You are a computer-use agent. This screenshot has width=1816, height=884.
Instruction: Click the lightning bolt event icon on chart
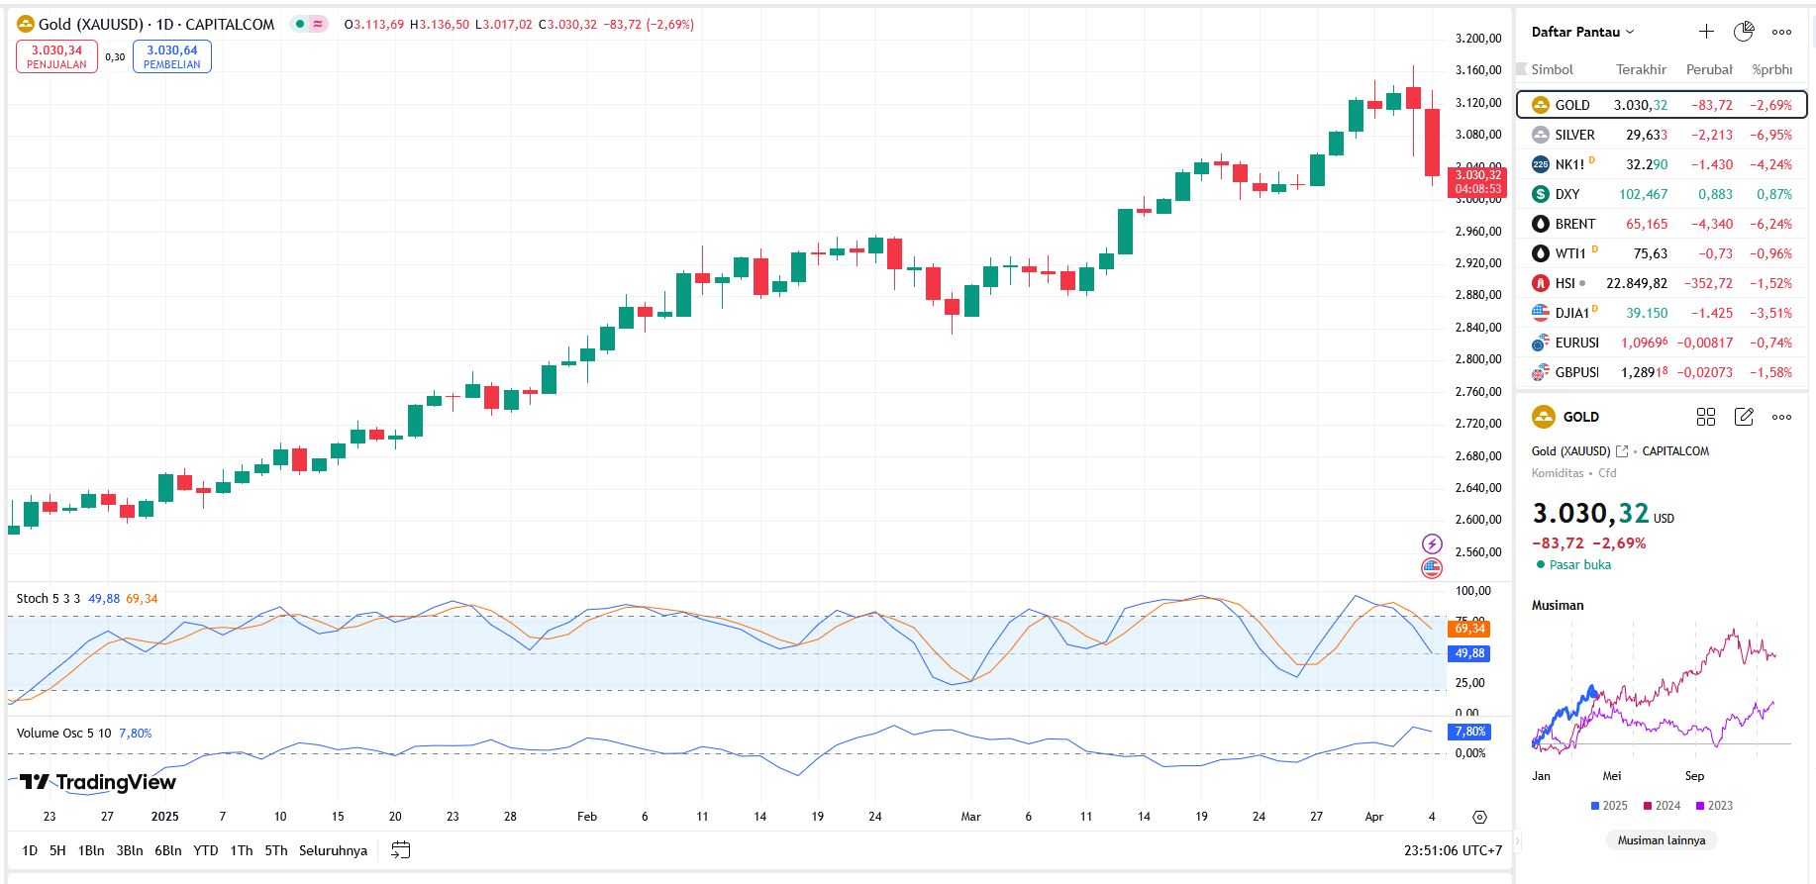(1432, 543)
